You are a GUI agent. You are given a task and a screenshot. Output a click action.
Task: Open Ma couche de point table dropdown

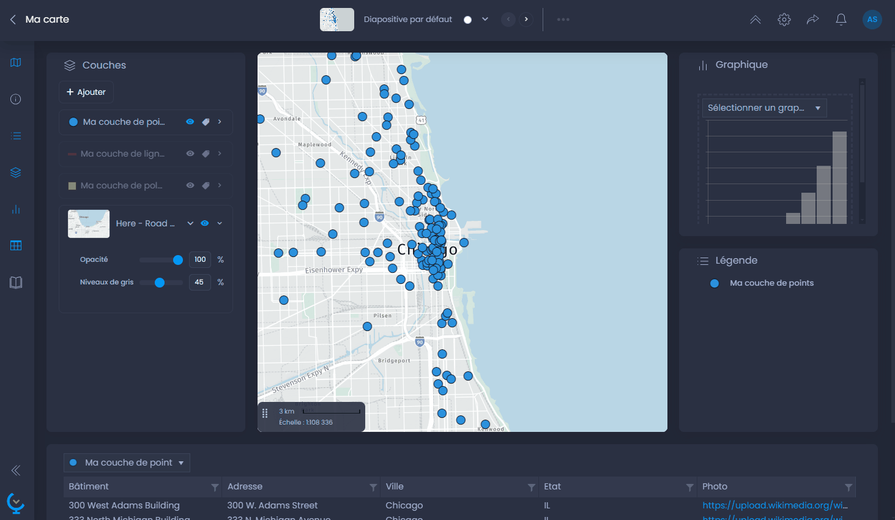point(127,462)
